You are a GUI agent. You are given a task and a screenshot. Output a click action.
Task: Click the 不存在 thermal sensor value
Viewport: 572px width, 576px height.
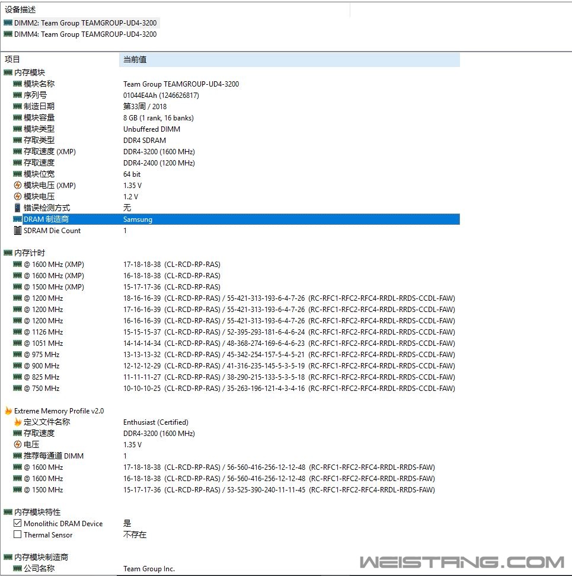pos(135,534)
